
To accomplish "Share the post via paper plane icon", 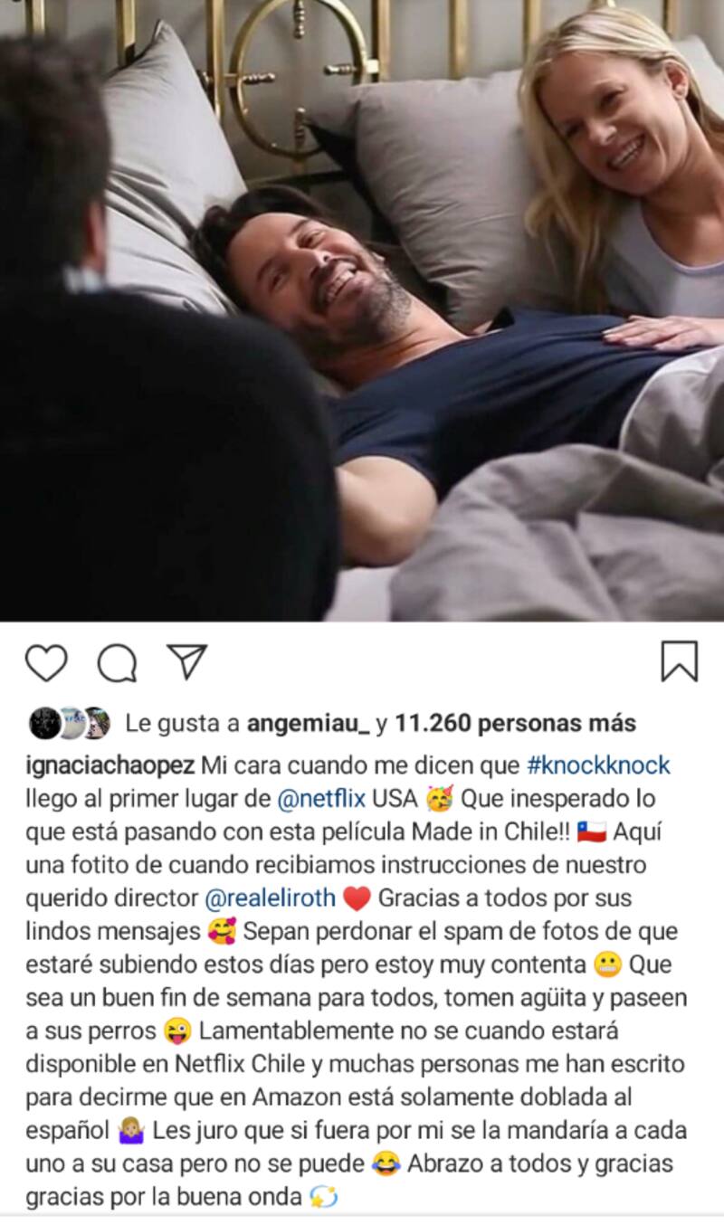I will [x=187, y=662].
